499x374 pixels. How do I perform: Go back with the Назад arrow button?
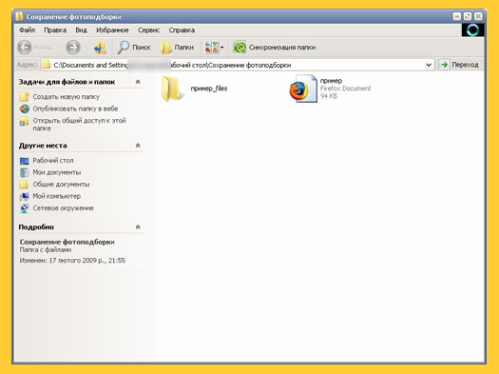(25, 48)
